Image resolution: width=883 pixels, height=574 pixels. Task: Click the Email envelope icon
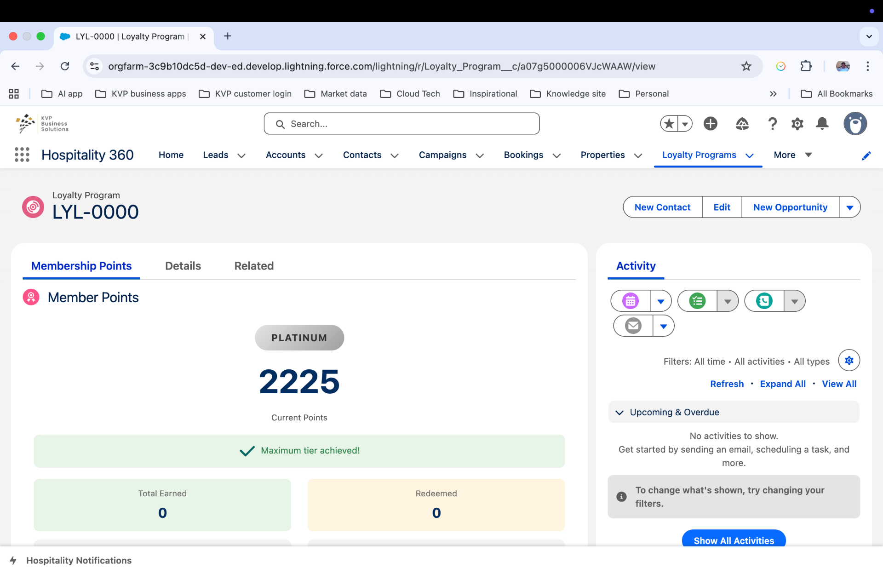tap(633, 326)
